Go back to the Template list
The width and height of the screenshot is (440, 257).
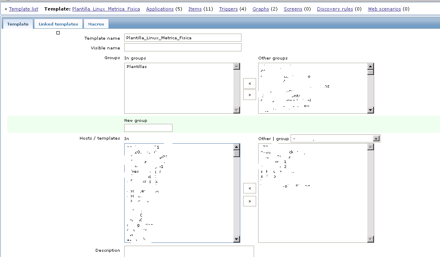(24, 9)
